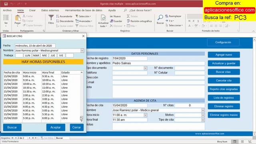Click Guardar in Registros group
The image size is (256, 144).
tap(116, 21)
